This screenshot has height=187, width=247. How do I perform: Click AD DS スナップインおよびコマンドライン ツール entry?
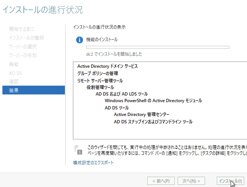pyautogui.click(x=153, y=122)
